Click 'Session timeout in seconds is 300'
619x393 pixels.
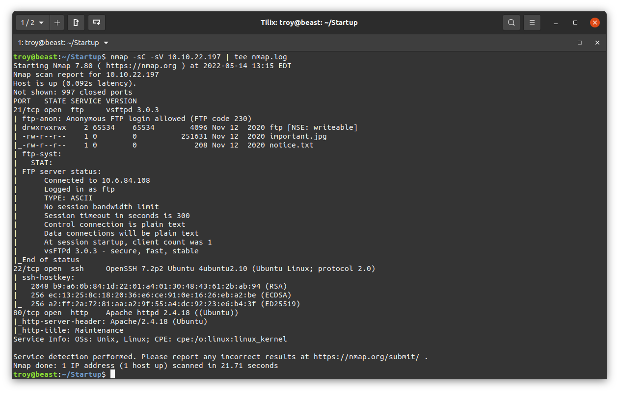[x=117, y=216]
